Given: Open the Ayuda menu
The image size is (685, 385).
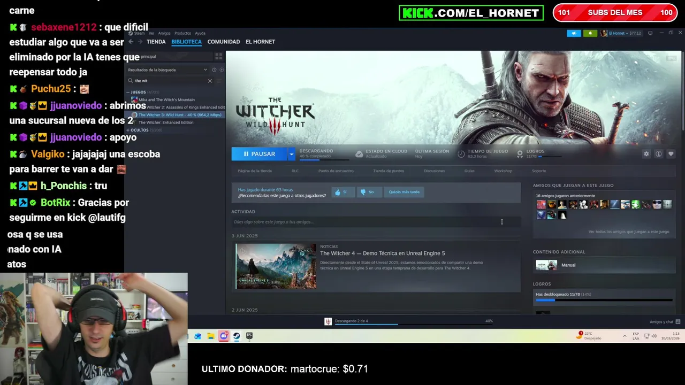Looking at the screenshot, I should (200, 33).
